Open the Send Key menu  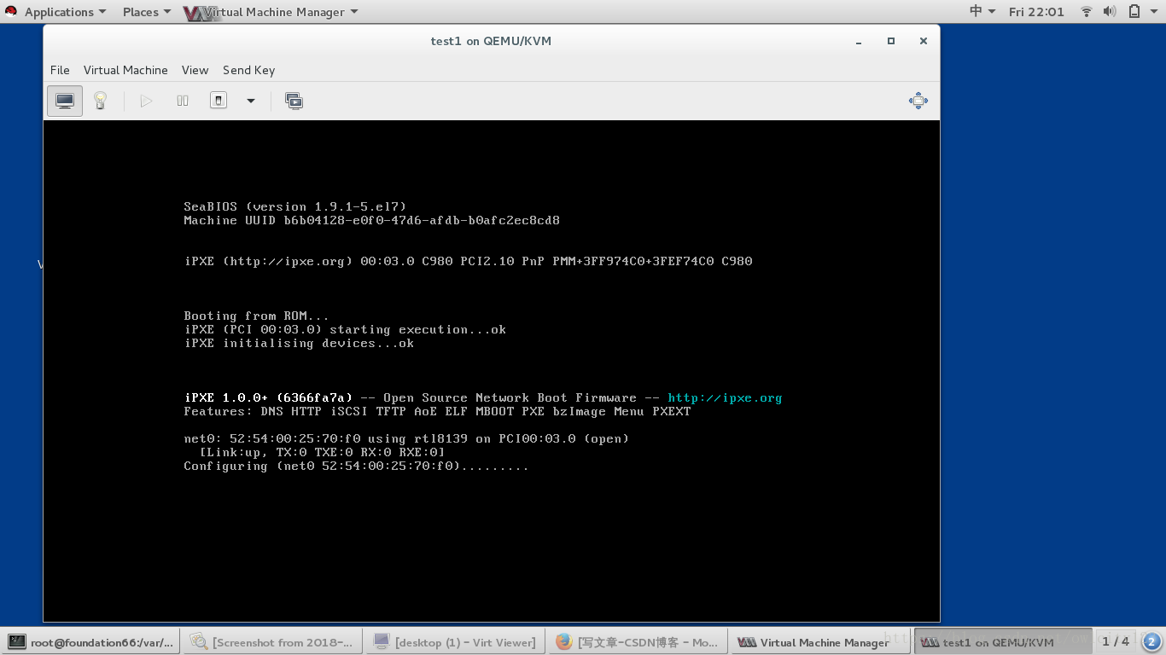click(x=248, y=70)
